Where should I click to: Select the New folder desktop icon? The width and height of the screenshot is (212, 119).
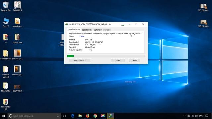click(x=6, y=87)
